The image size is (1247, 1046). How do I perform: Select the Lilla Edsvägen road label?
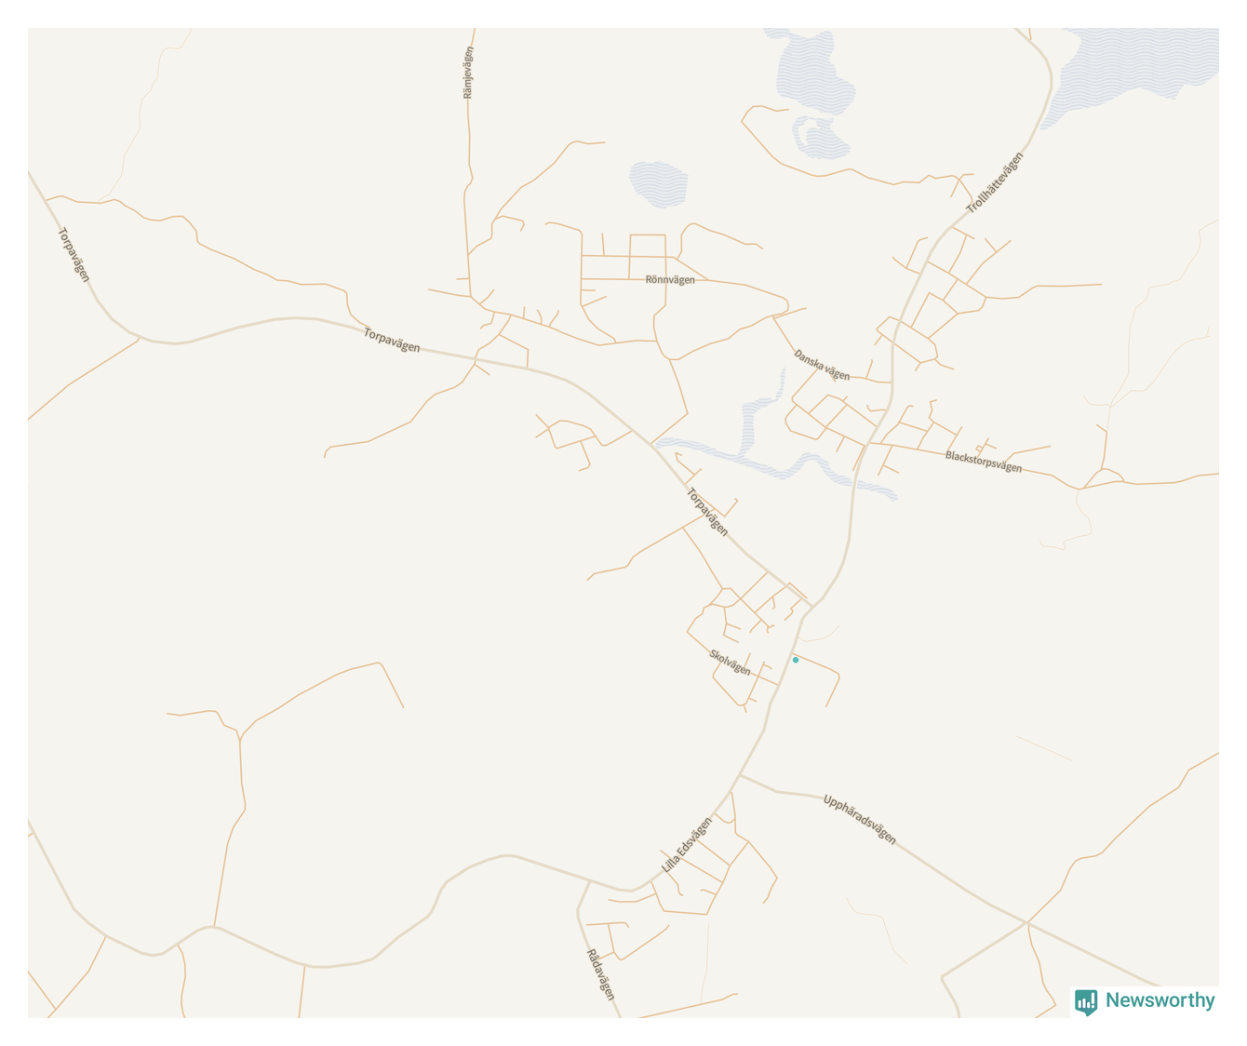[x=687, y=845]
